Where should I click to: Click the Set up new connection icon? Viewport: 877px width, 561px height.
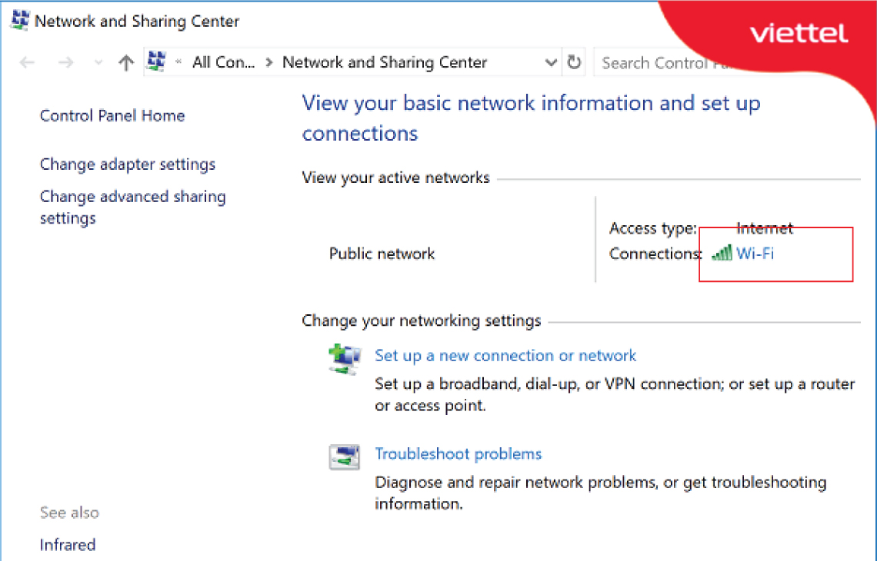click(x=344, y=357)
